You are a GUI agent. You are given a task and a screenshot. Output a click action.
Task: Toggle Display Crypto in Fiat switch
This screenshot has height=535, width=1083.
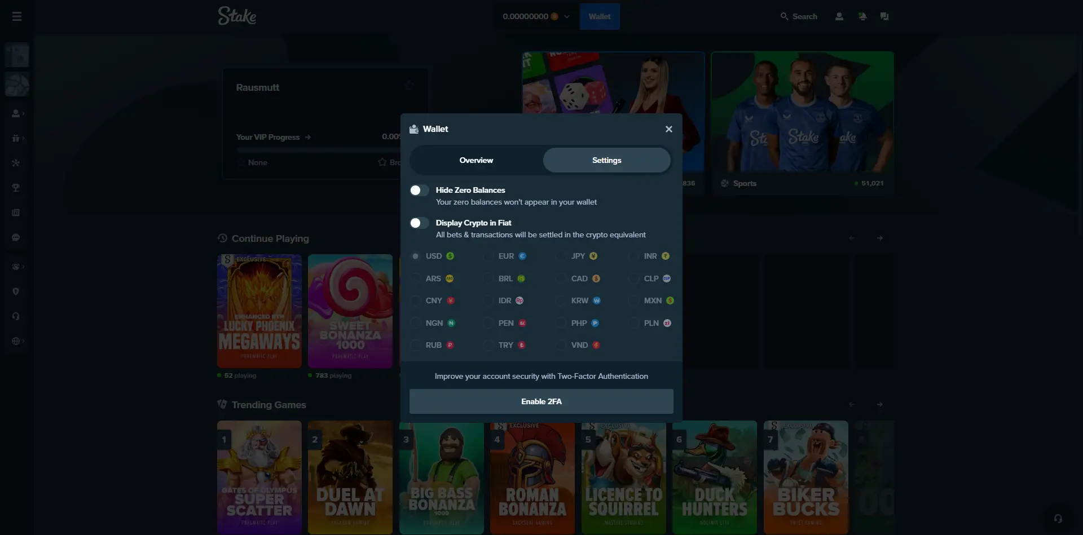[x=419, y=223]
